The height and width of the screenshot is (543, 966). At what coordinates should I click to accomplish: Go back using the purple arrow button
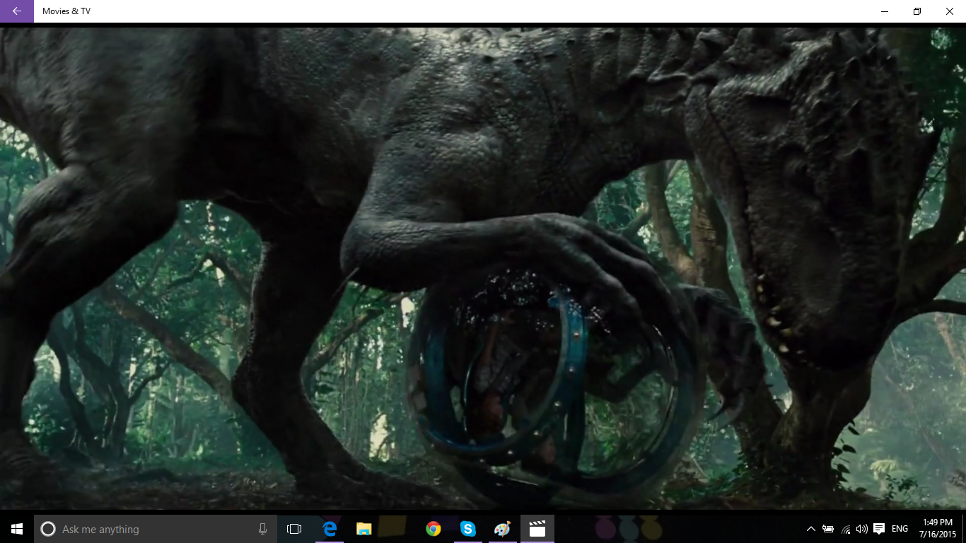[17, 11]
